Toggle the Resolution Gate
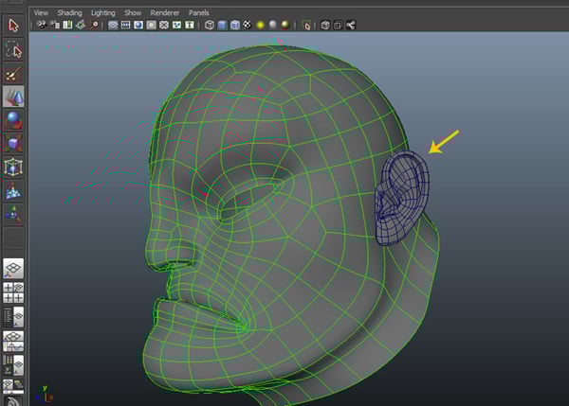 coord(138,25)
